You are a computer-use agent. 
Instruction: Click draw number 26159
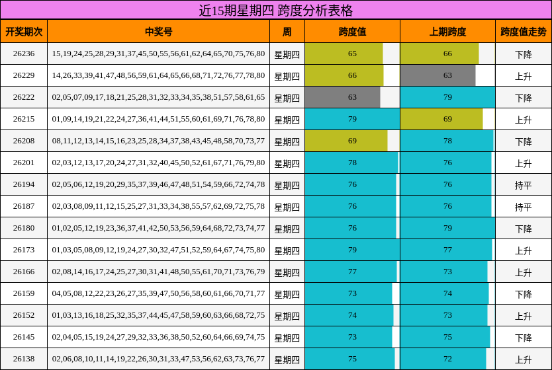tap(24, 293)
